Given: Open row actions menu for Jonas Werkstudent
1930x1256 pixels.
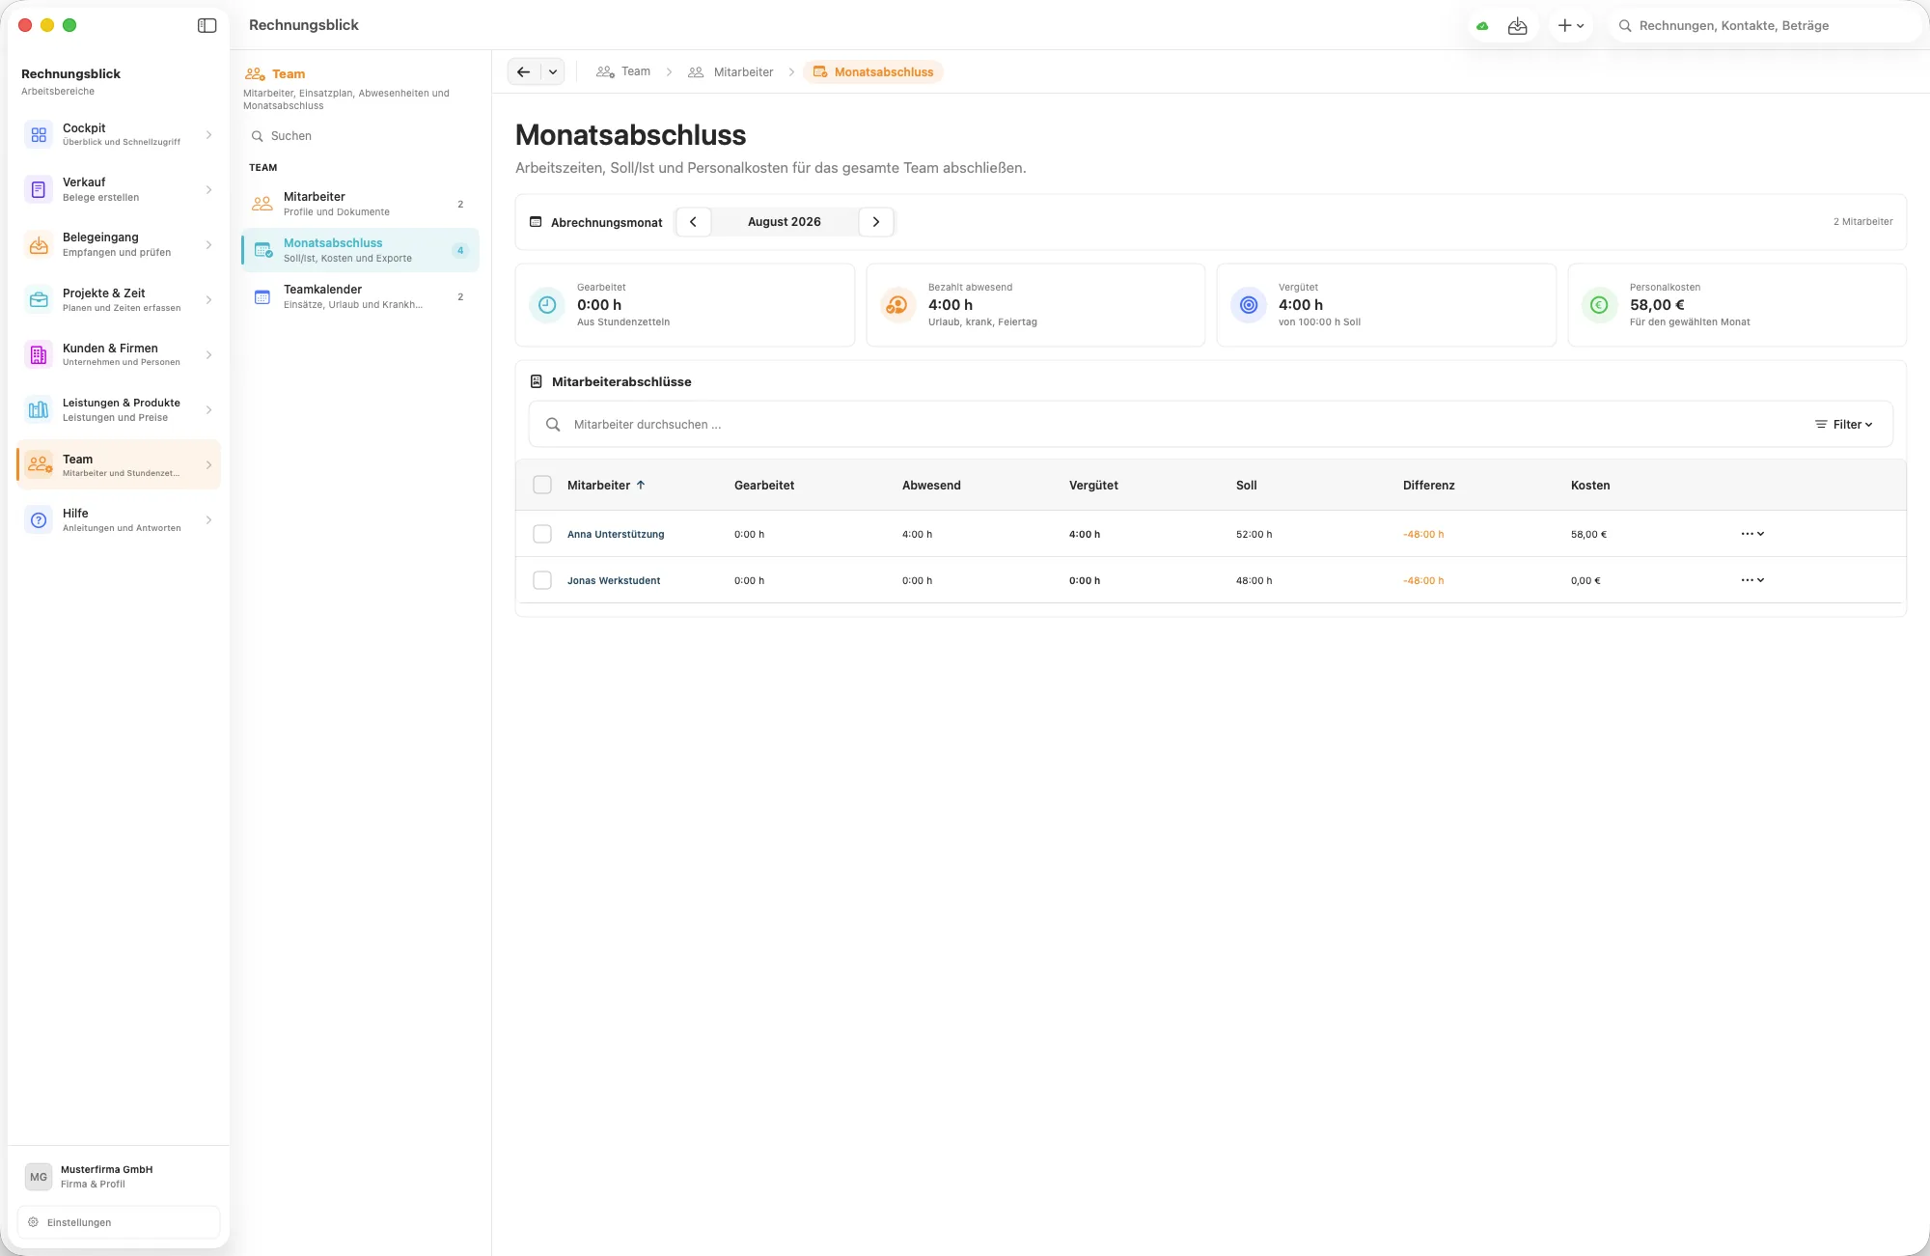Looking at the screenshot, I should click(x=1752, y=580).
